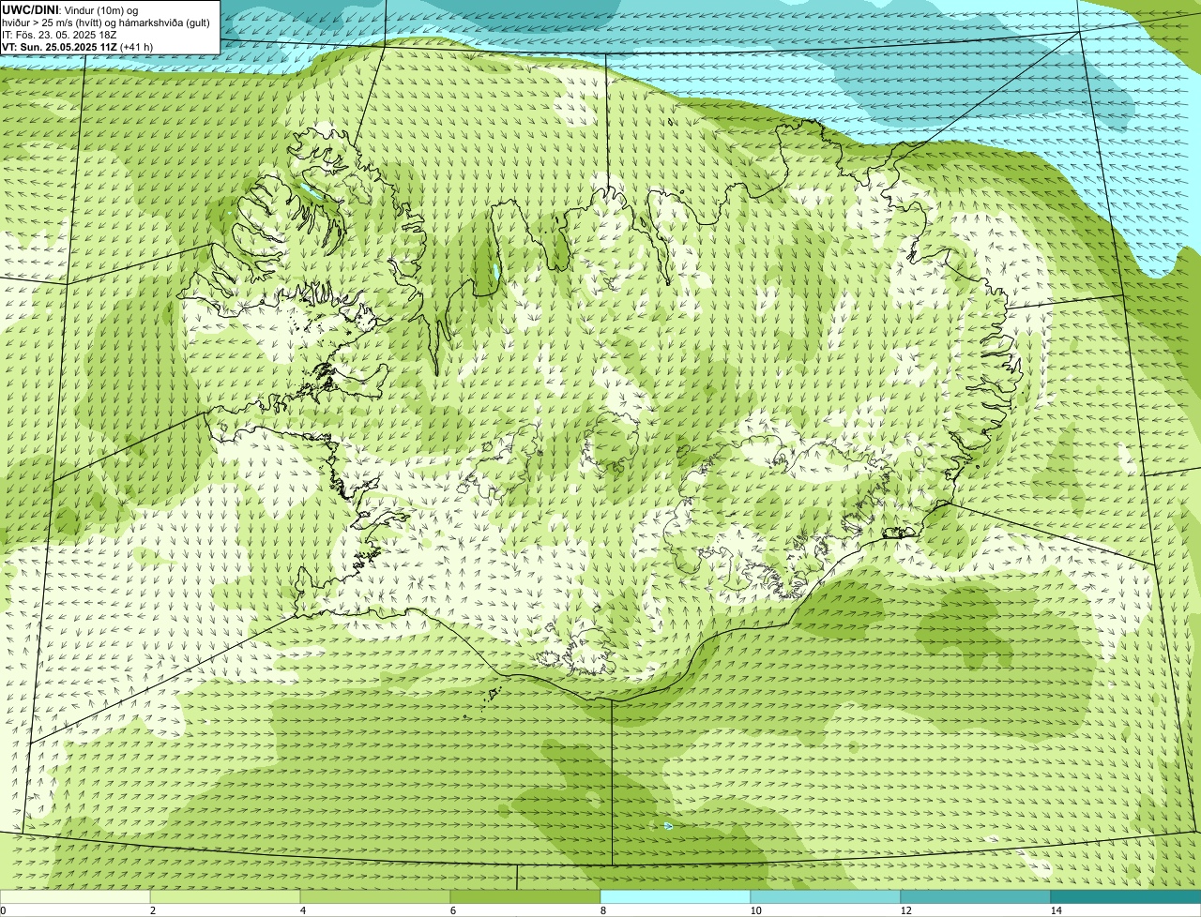Click the '6' tick label on the color scale
The height and width of the screenshot is (917, 1201).
point(453,910)
